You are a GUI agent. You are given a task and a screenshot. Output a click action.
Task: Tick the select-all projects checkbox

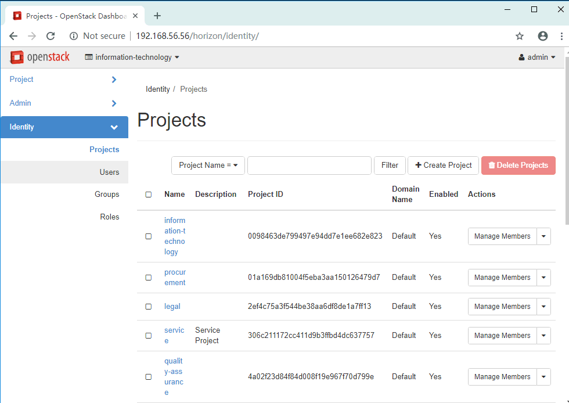pos(149,195)
